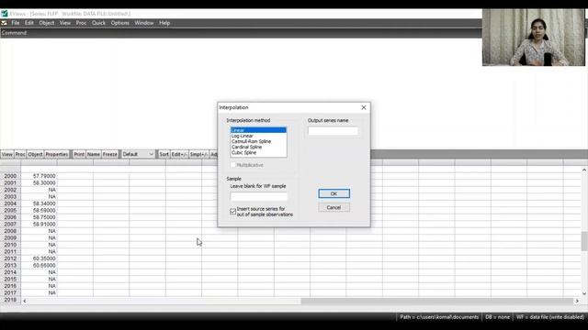588x330 pixels.
Task: Click the 2000 row header
Action: point(10,176)
